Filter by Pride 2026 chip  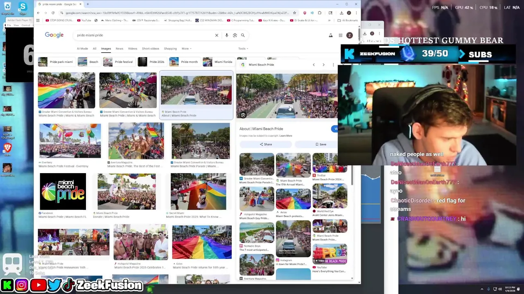click(x=152, y=62)
